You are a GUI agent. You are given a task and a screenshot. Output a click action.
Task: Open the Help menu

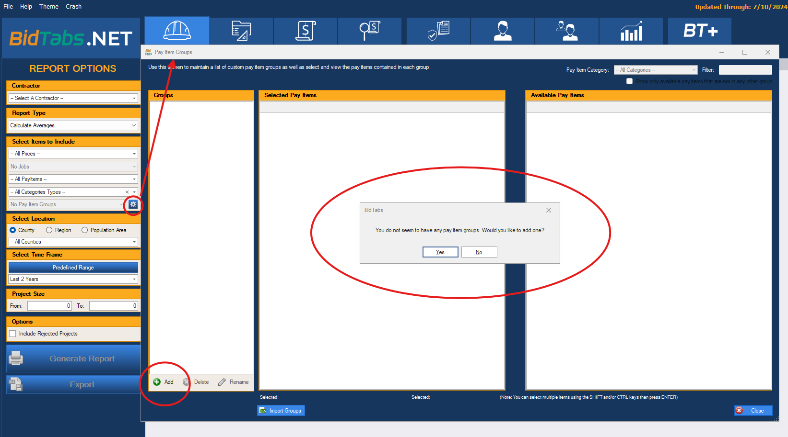[26, 7]
